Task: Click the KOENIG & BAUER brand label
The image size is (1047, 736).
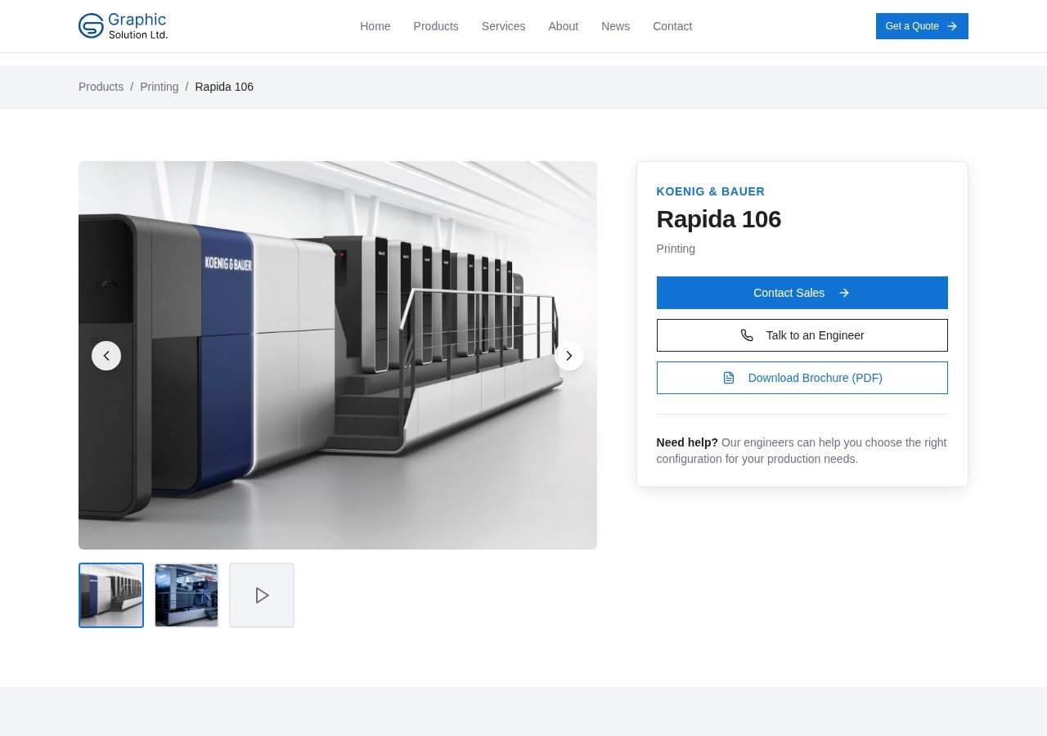Action: pos(710,191)
